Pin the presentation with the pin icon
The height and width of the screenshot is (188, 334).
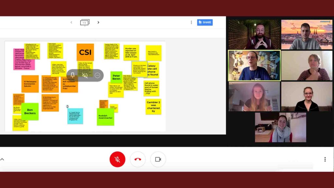coord(73,75)
